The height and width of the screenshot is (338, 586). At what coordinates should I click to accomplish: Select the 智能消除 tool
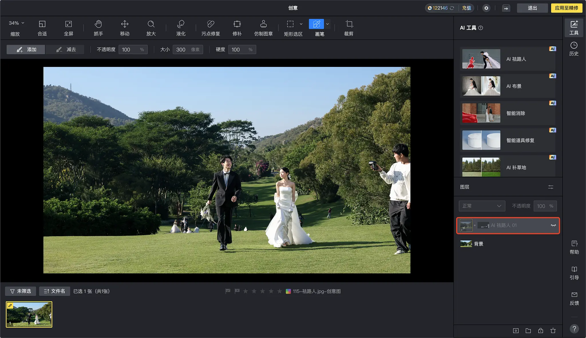click(x=508, y=113)
